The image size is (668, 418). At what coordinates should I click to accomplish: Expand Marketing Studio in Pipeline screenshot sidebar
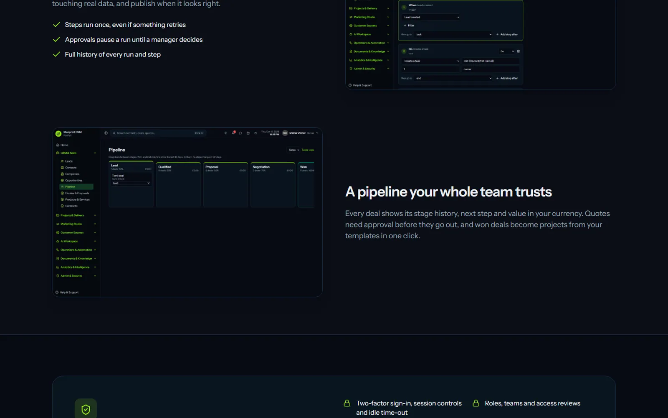(76, 224)
